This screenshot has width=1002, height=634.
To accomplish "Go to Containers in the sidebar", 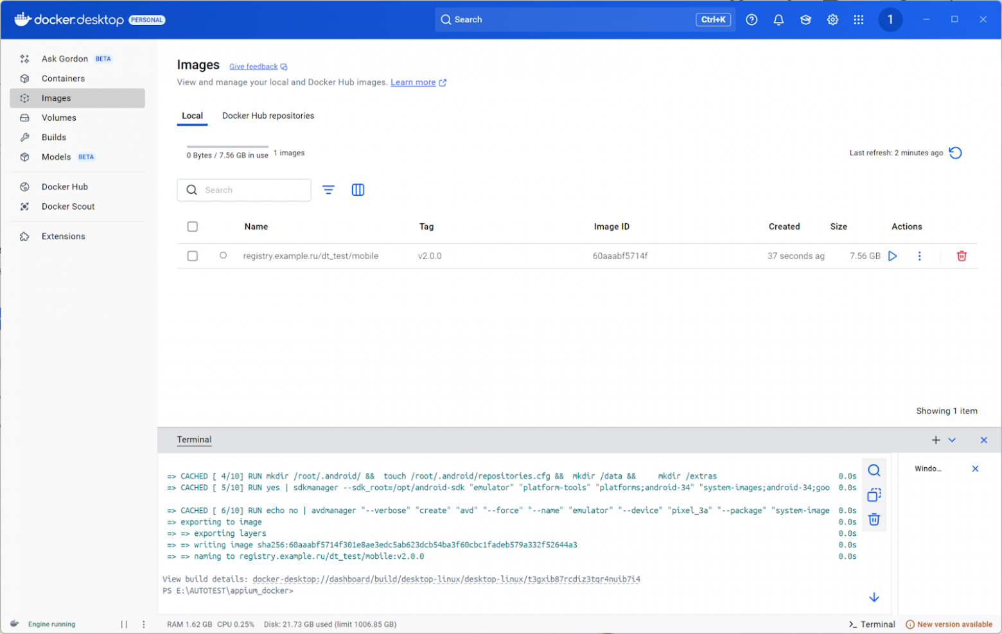I will (78, 78).
